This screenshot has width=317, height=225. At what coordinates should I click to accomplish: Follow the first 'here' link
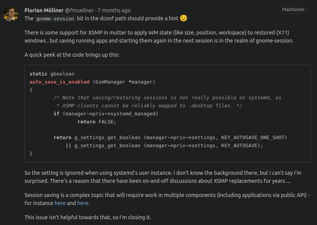[60, 203]
